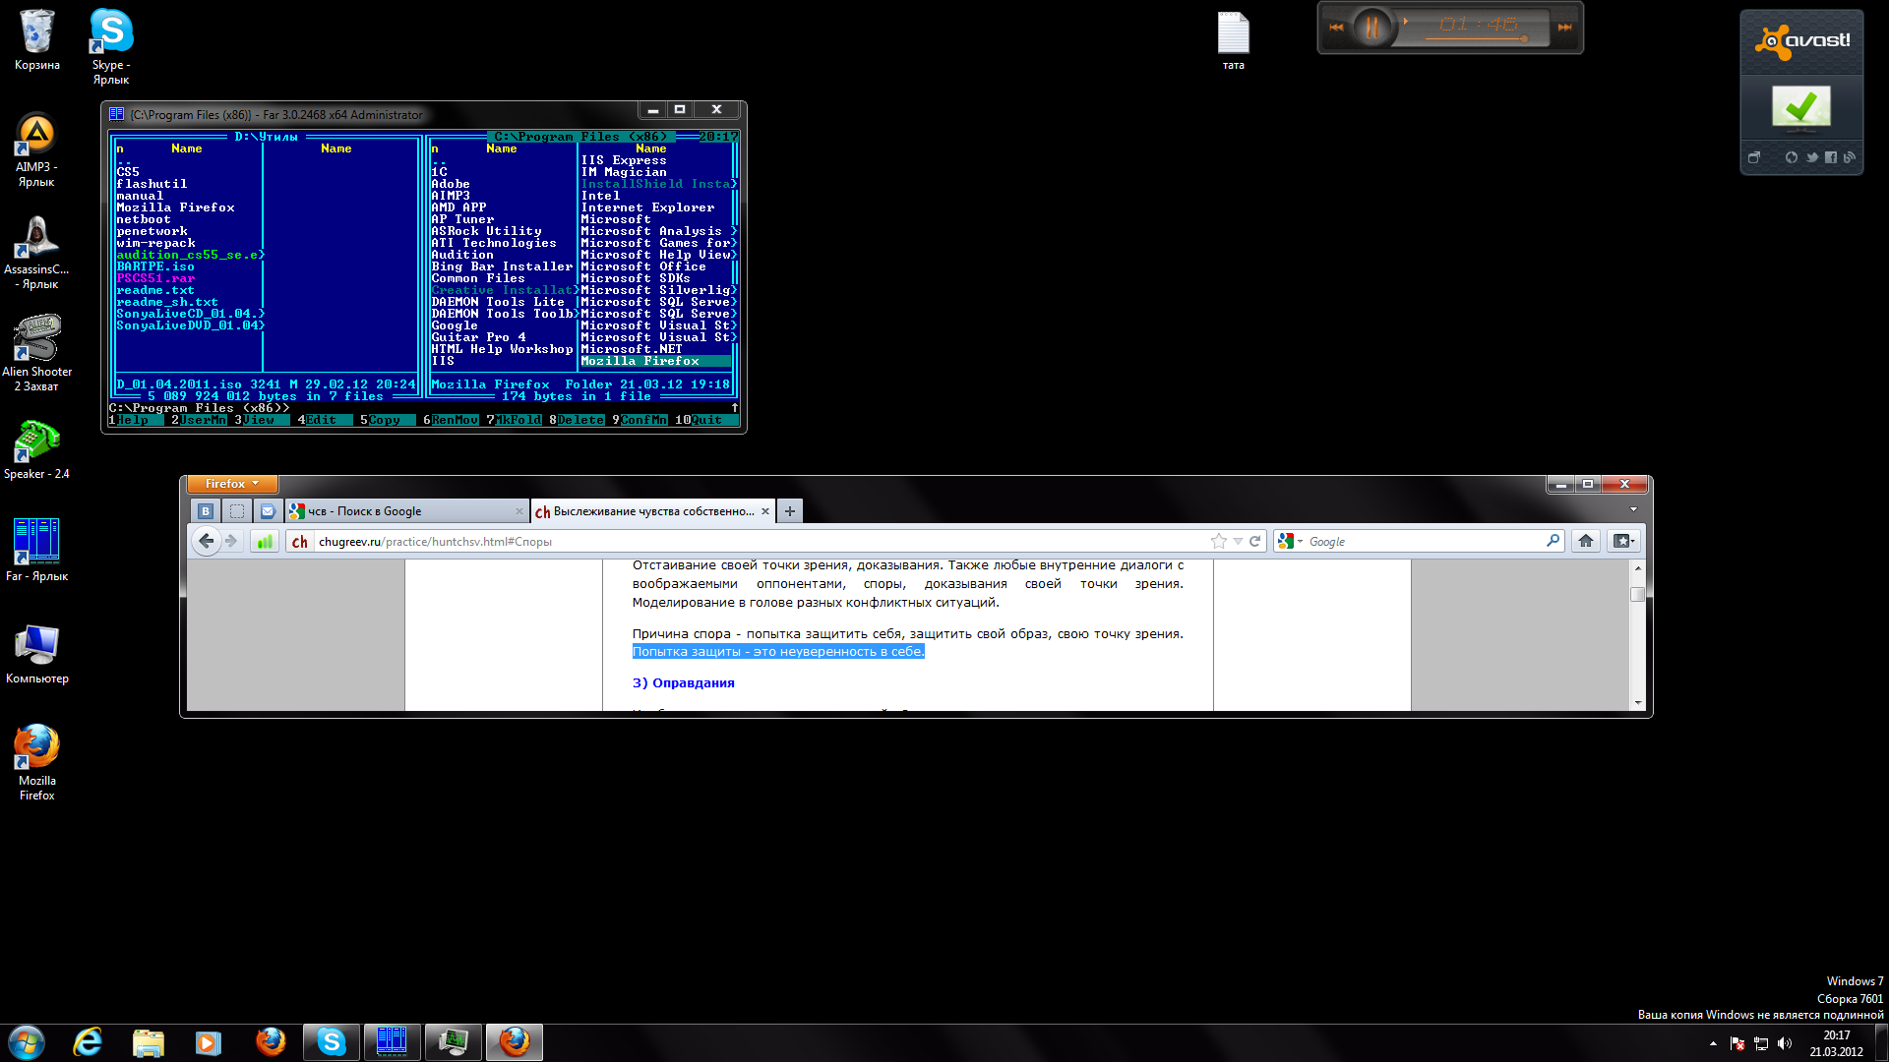Skip to next track in AIMP widget
This screenshot has width=1889, height=1062.
coord(1564,28)
